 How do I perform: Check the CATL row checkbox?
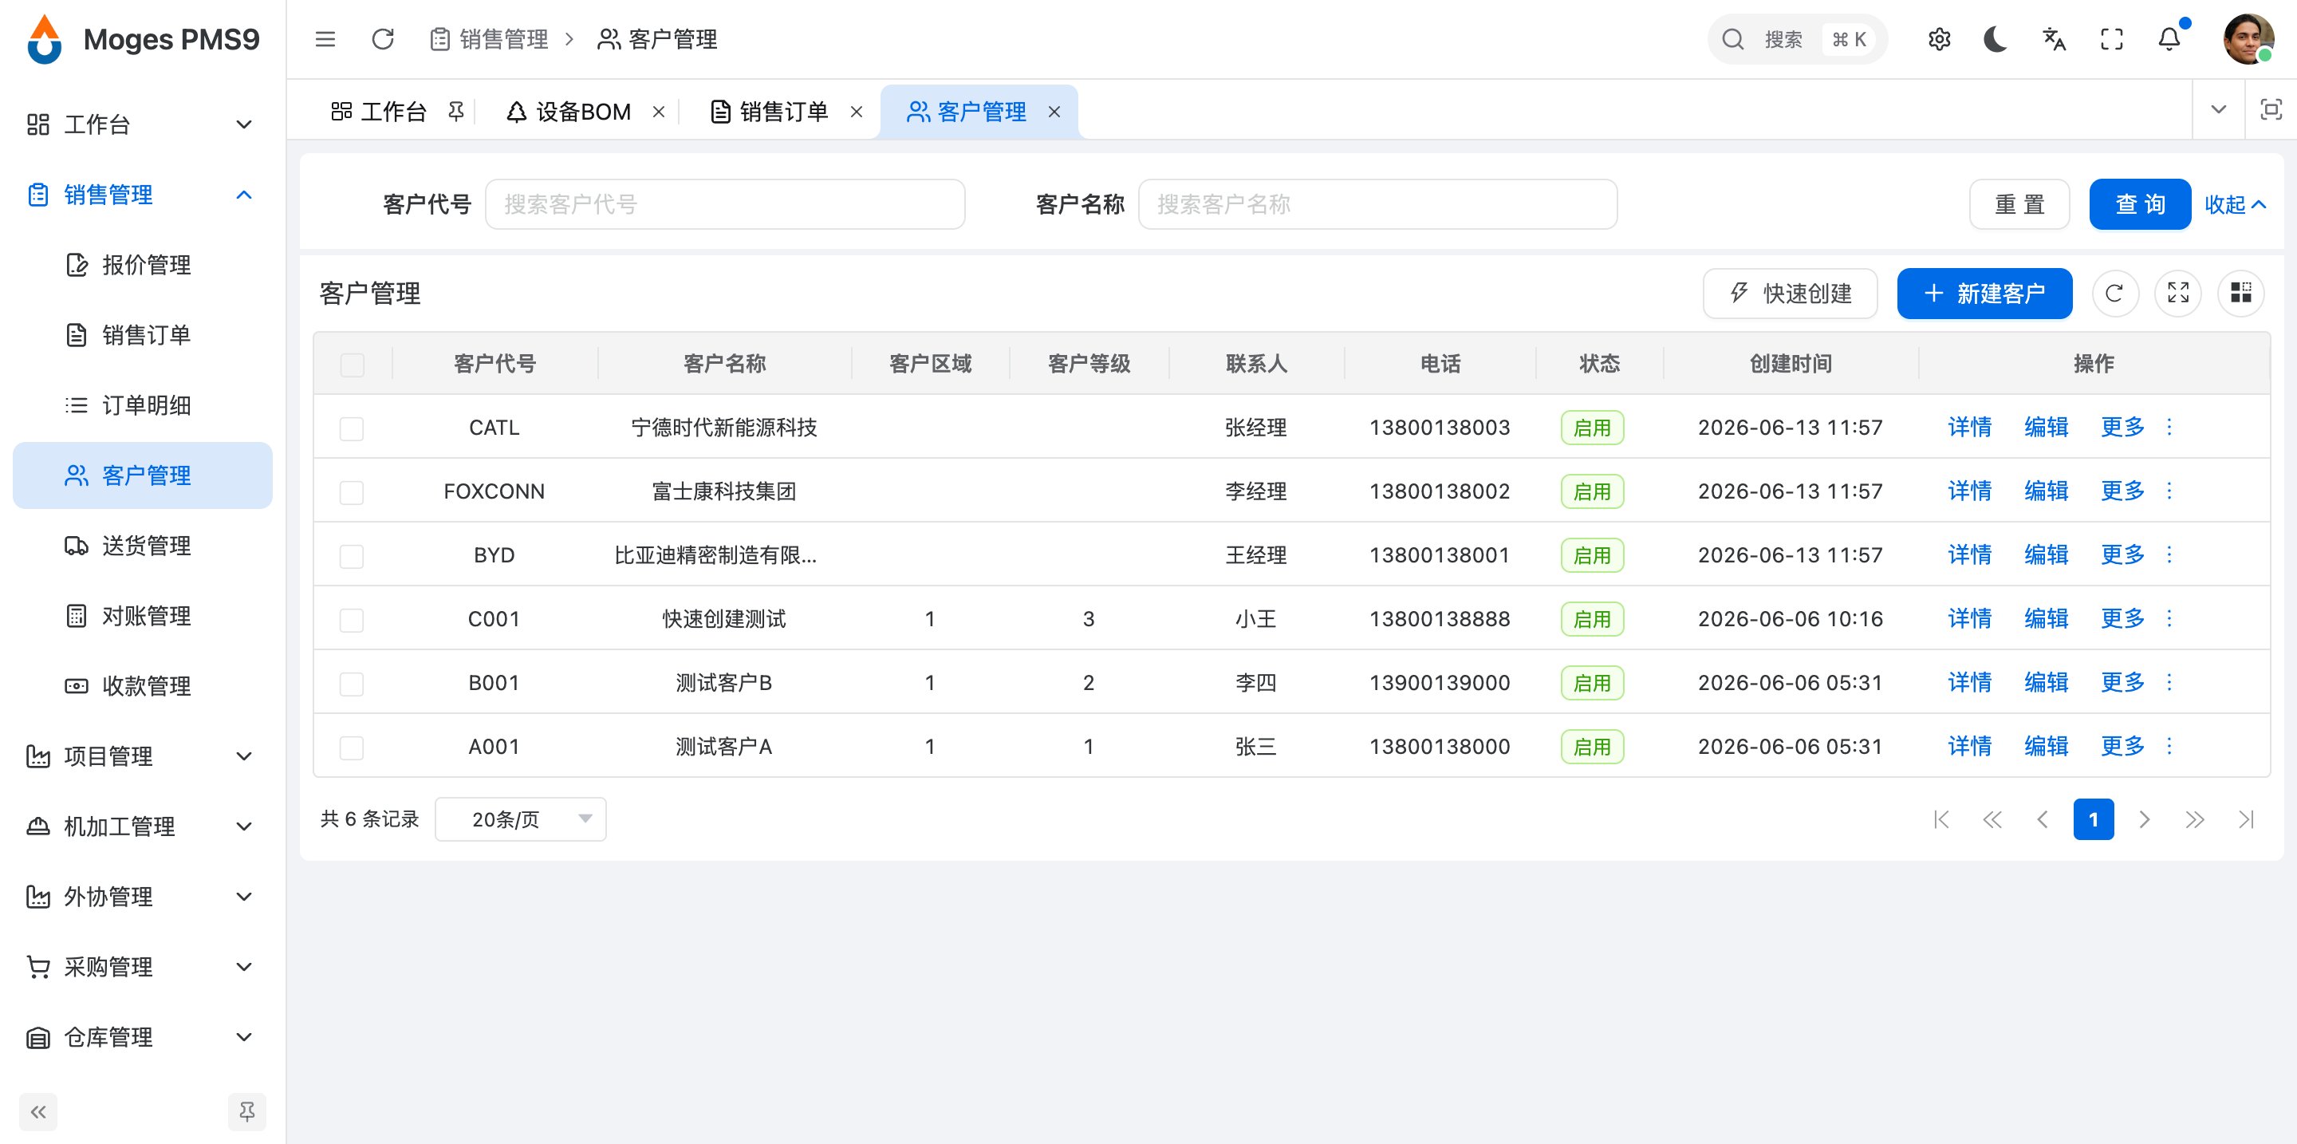[x=353, y=429]
